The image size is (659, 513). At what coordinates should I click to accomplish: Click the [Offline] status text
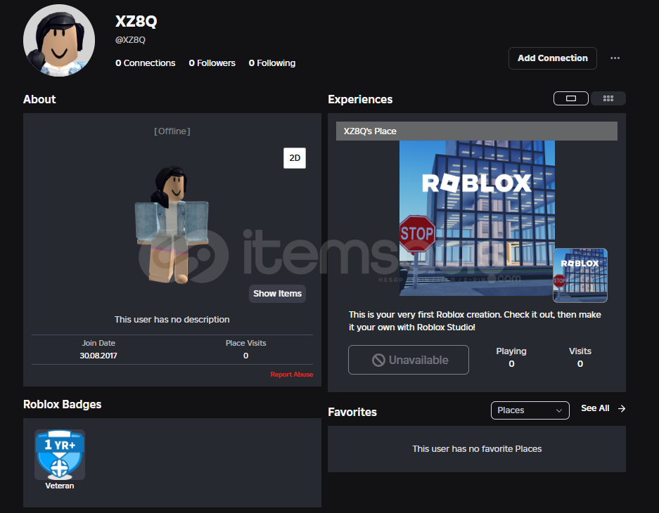pyautogui.click(x=172, y=131)
